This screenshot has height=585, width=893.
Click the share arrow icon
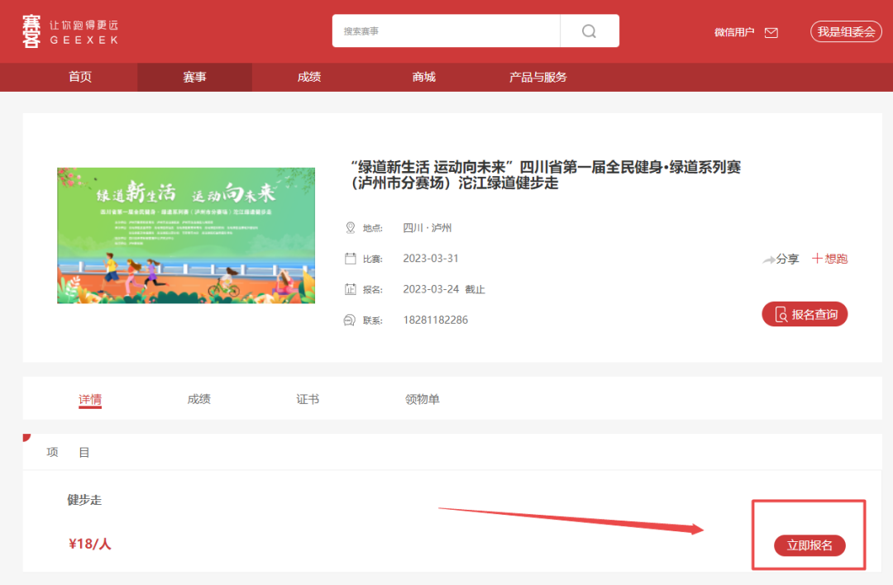point(768,259)
